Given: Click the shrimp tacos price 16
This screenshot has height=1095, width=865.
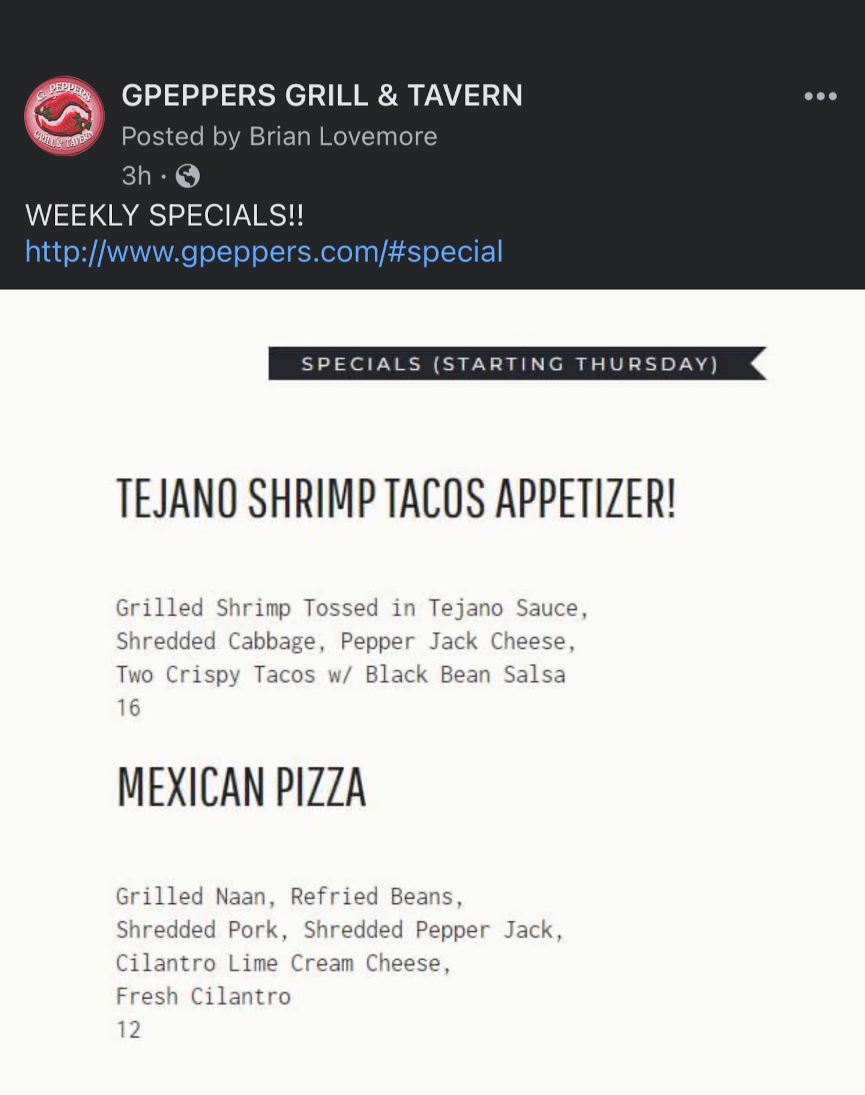Looking at the screenshot, I should pos(129,708).
